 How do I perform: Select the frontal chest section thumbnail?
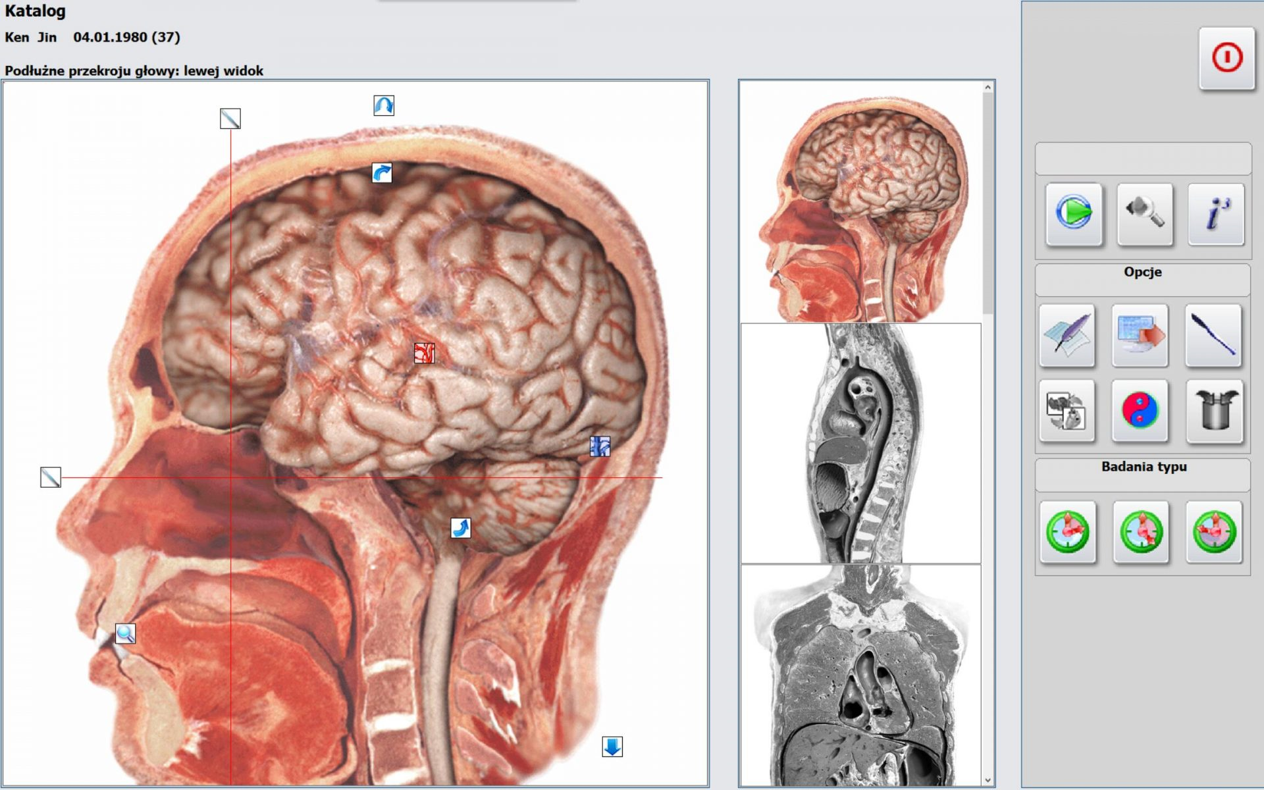[860, 675]
